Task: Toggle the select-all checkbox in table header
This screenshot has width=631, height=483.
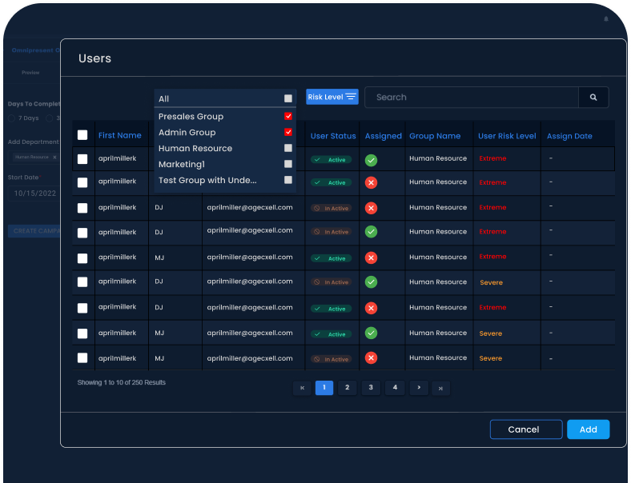Action: tap(82, 135)
